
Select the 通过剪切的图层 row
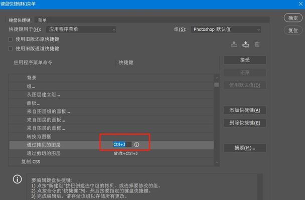tap(111, 153)
